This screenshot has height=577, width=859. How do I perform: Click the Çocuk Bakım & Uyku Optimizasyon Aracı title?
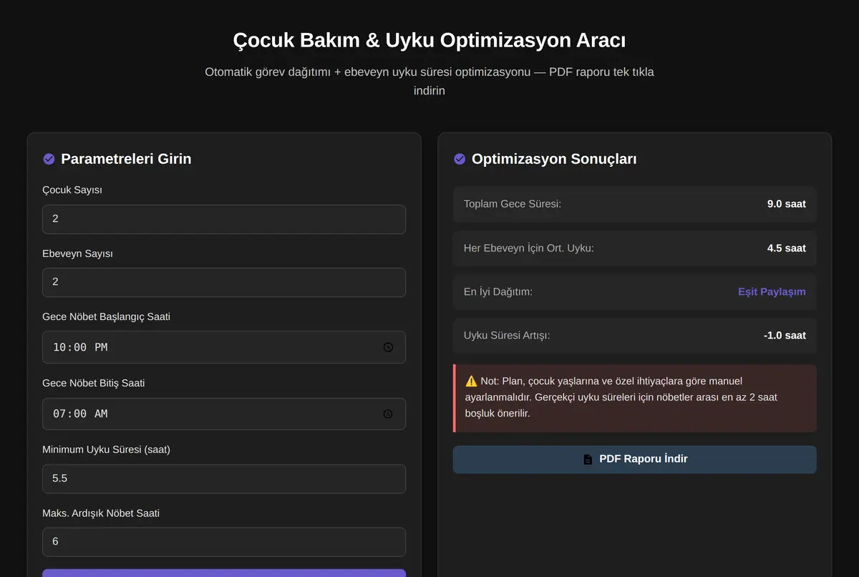pos(429,40)
